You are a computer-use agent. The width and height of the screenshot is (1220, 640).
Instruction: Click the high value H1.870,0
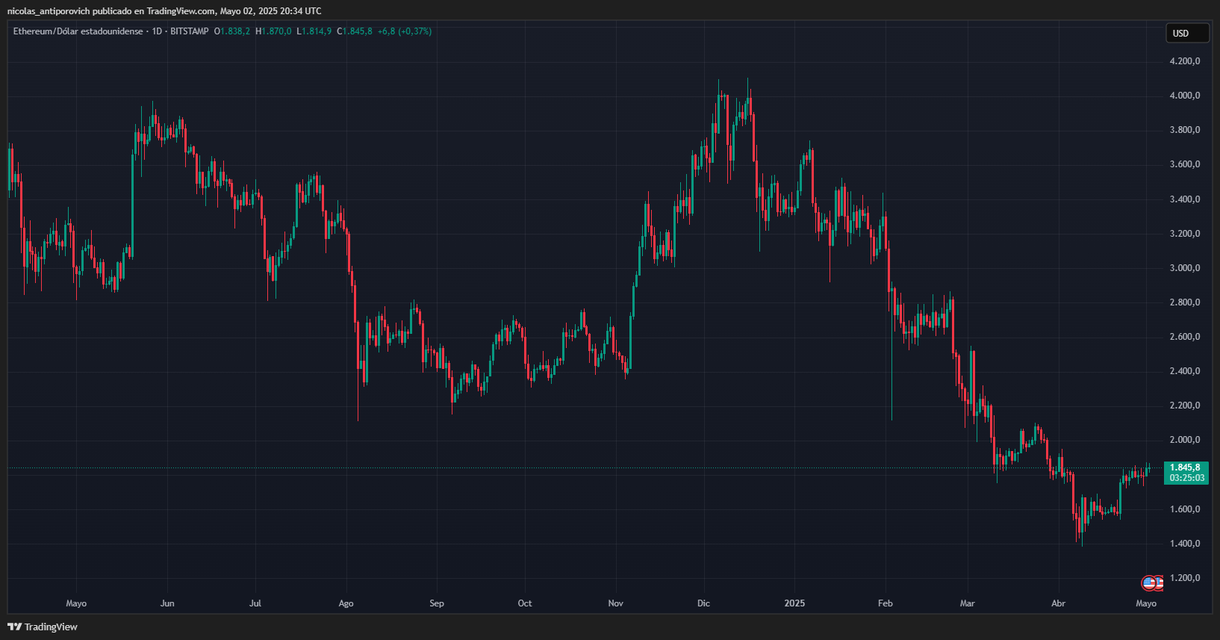pos(273,31)
